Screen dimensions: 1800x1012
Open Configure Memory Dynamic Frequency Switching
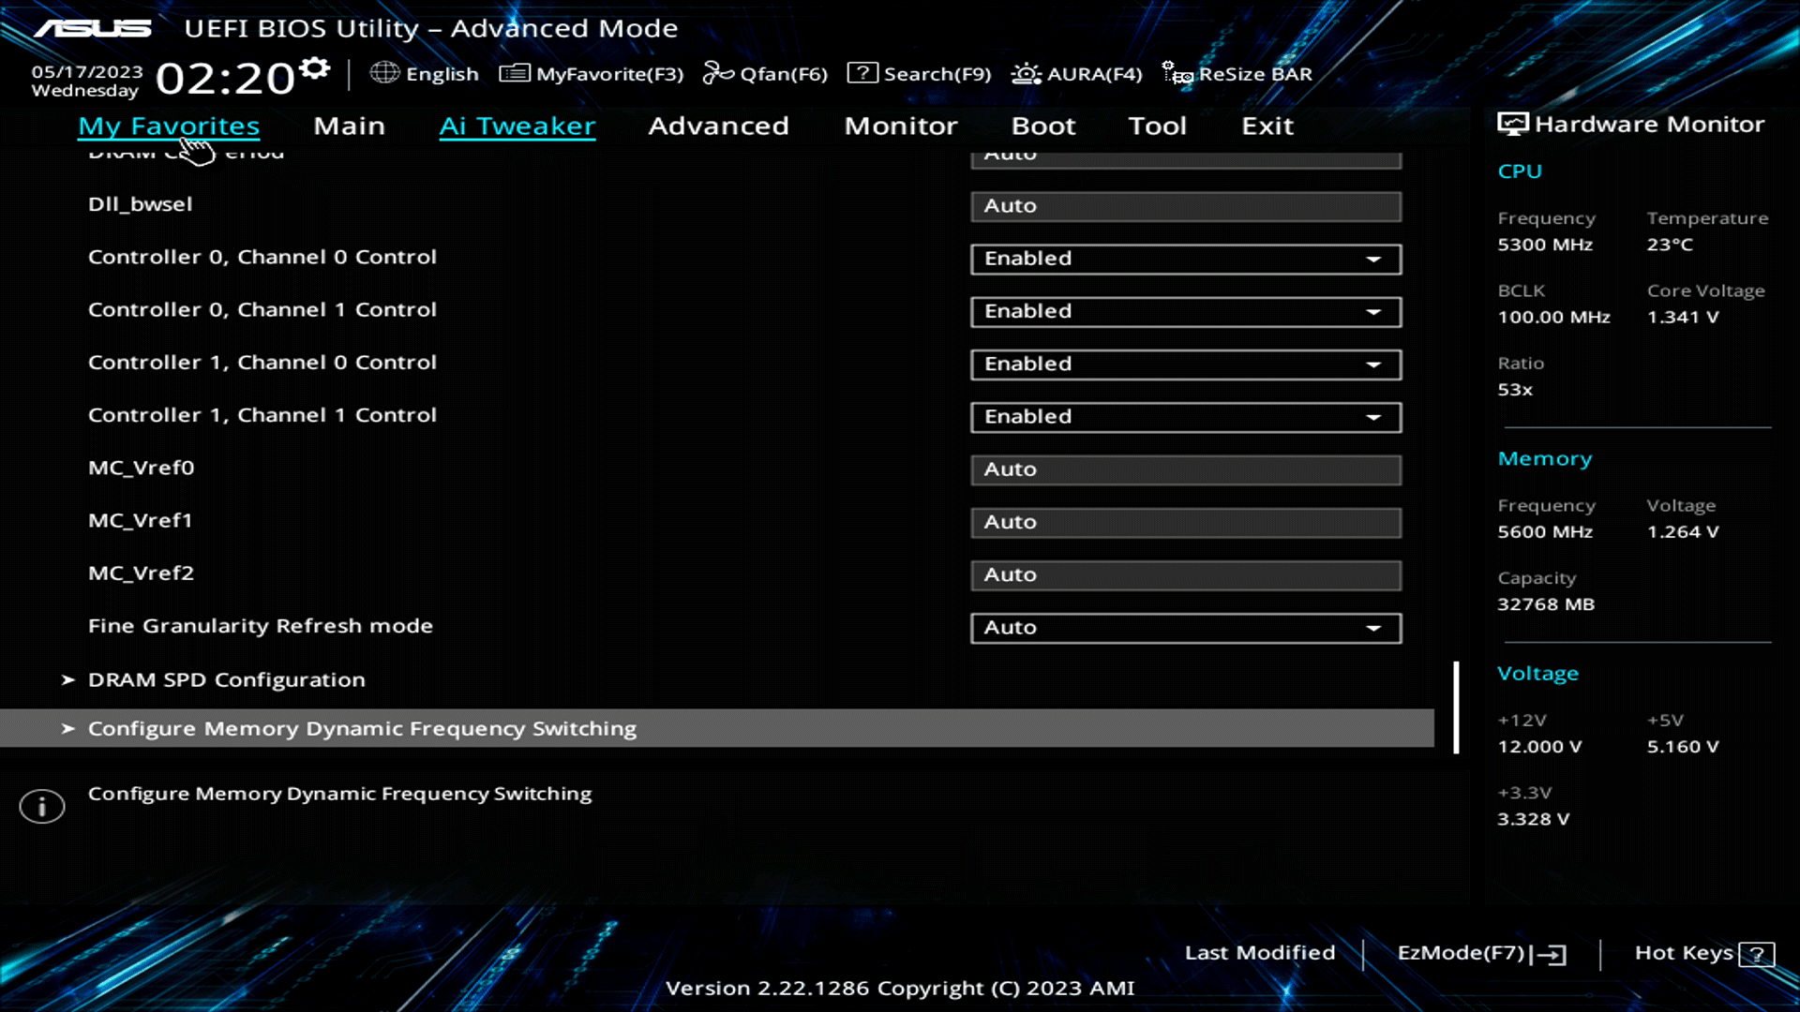[362, 728]
